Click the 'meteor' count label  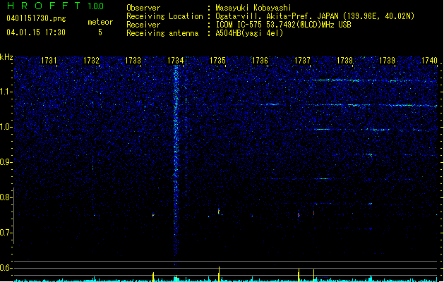coord(100,22)
